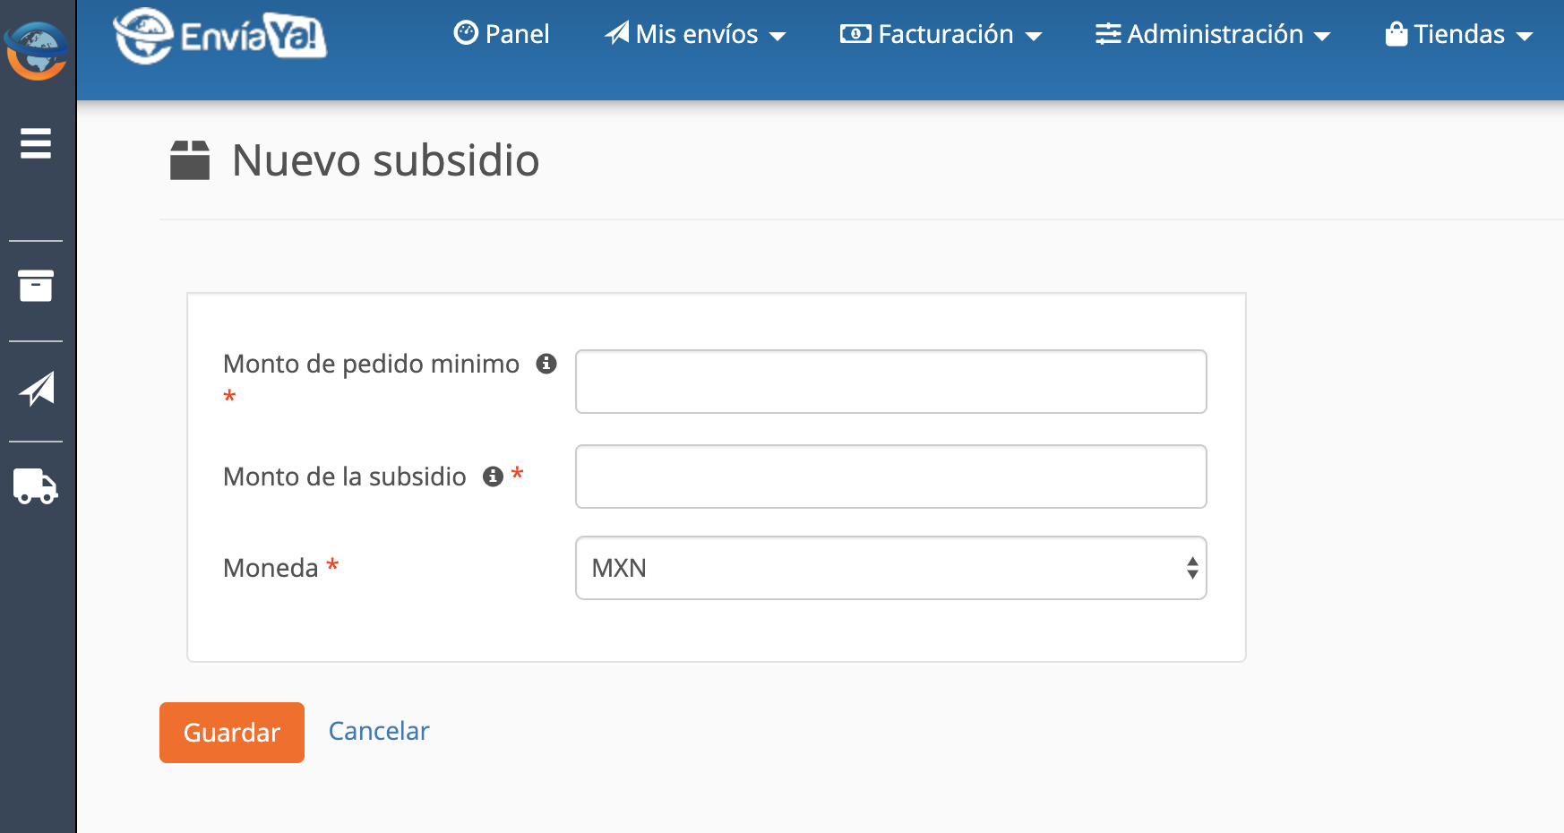
Task: Click the Monto de la subsidio label
Action: [345, 477]
